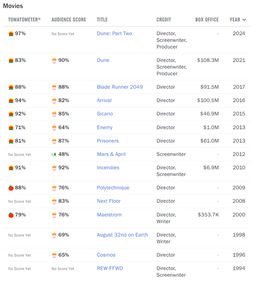This screenshot has width=256, height=282.
Task: Click the Certified Fresh icon in Incendies row
Action: (x=11, y=168)
